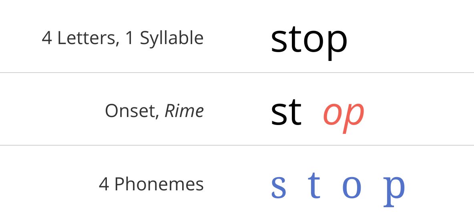Click the divider line above the phonemes row
Screen dimensions: 474x220
point(237,145)
